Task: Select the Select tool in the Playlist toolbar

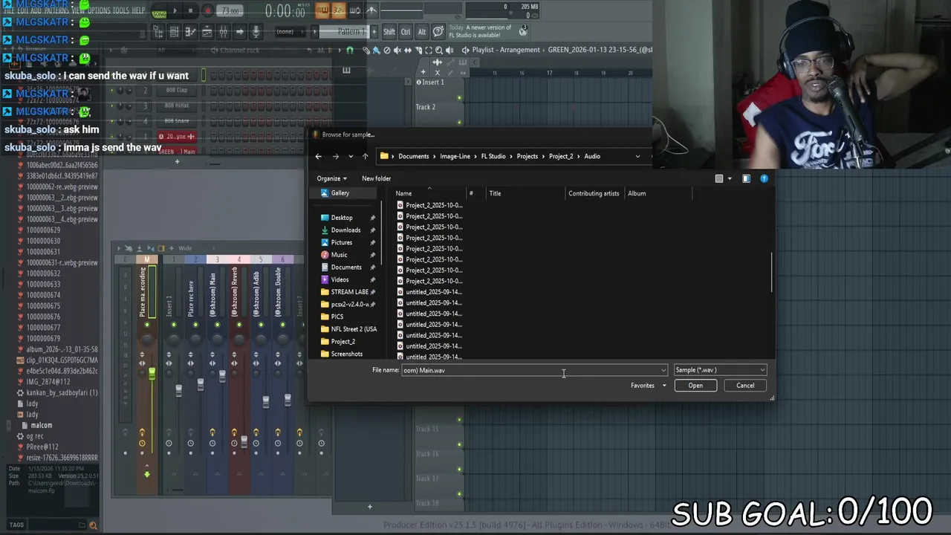Action: (429, 50)
